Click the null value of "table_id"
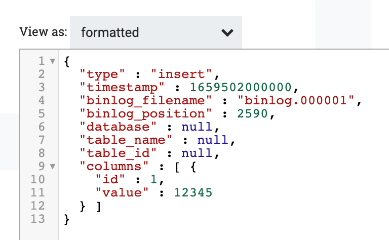389x240 pixels. tap(197, 153)
